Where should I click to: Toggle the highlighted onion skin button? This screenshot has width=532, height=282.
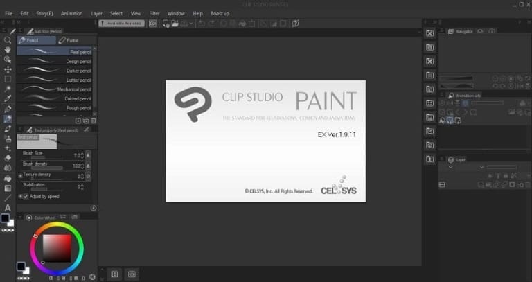click(450, 120)
